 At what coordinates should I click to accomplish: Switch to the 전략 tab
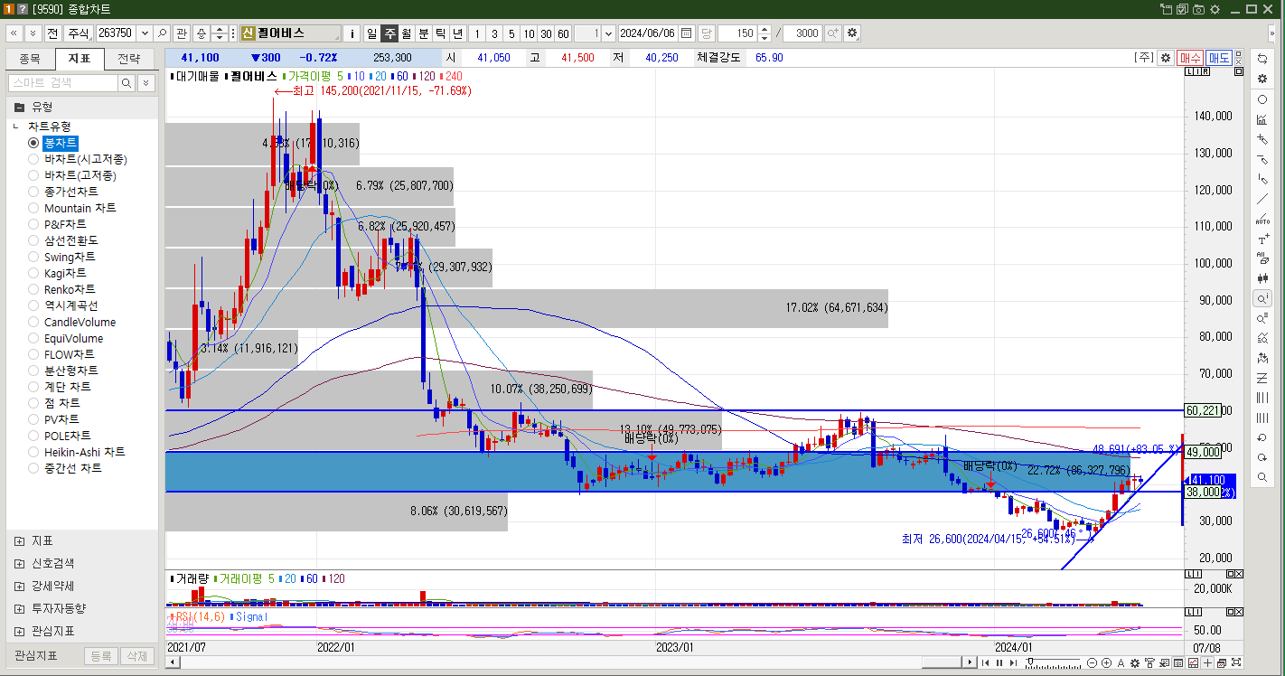(x=129, y=60)
